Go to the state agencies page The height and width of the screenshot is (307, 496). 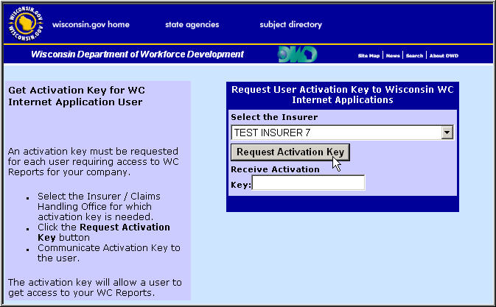coord(192,24)
